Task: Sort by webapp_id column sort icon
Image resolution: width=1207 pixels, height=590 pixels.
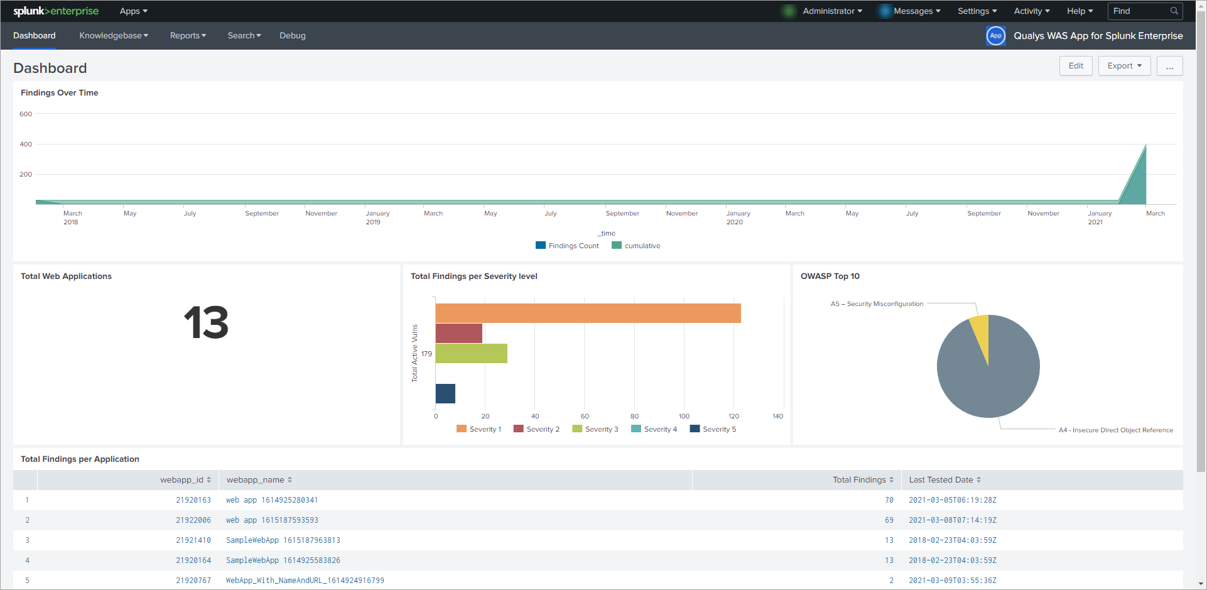Action: click(208, 480)
